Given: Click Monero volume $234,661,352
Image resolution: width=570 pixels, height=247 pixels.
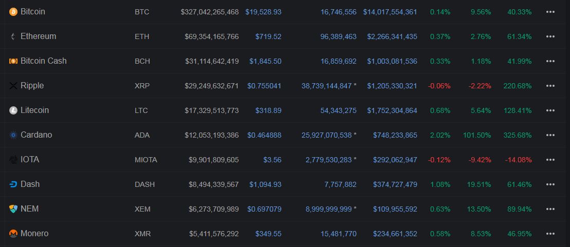Looking at the screenshot, I should (395, 234).
